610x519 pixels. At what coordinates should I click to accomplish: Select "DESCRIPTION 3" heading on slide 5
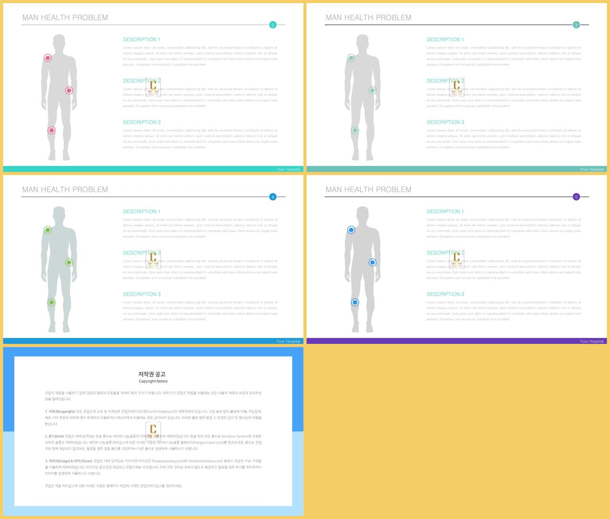tap(445, 295)
